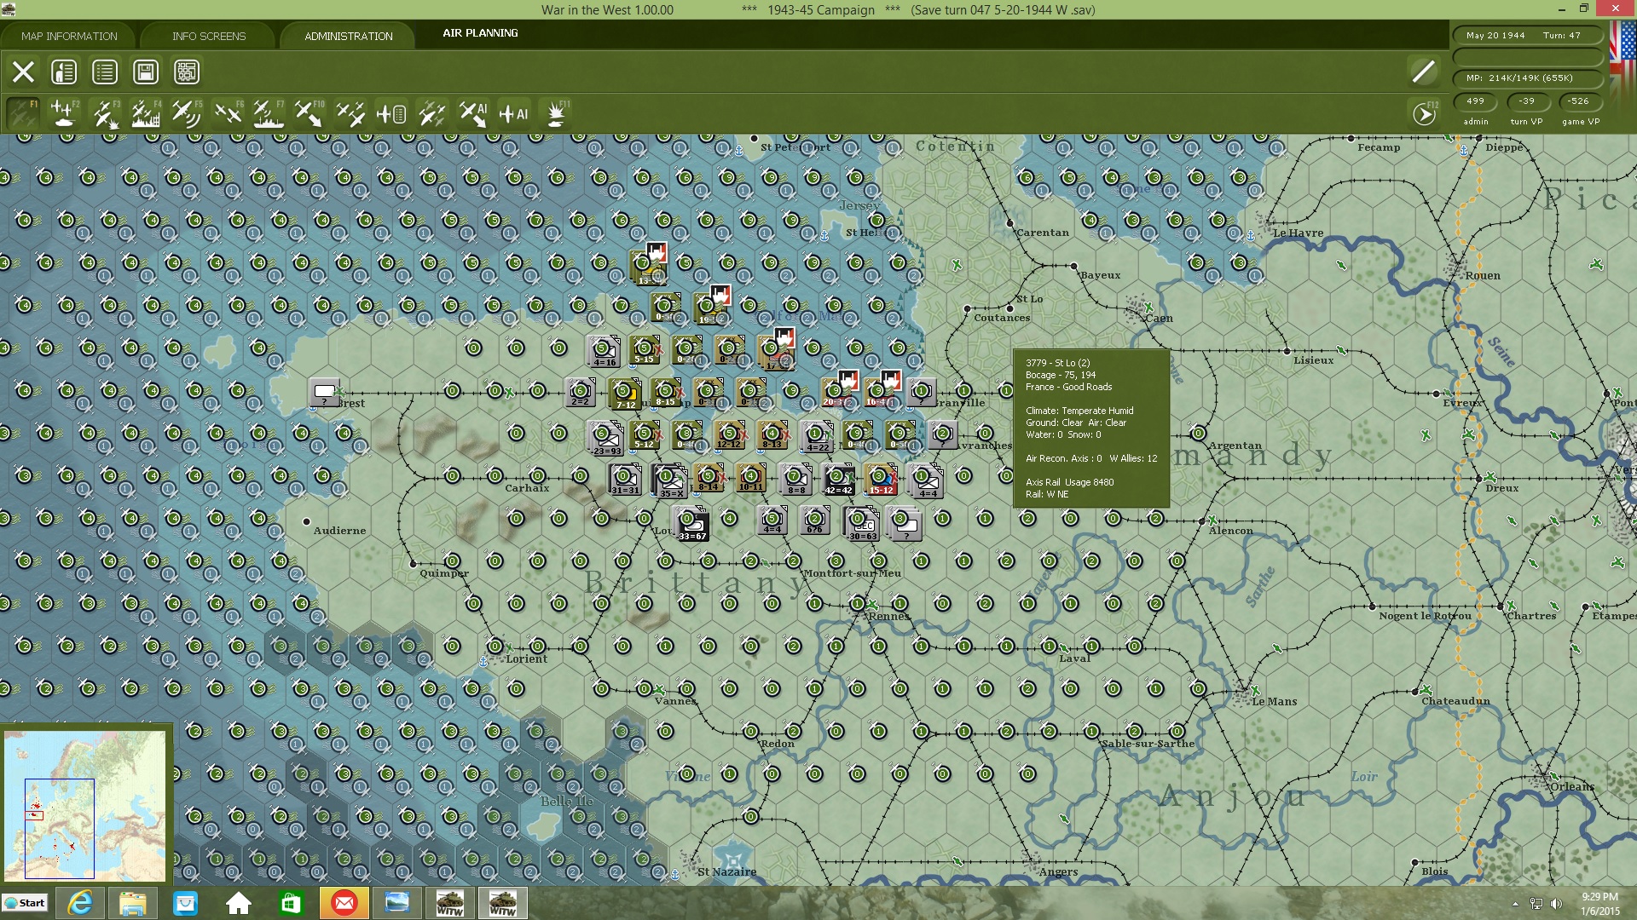Select the F1 air directives tool
The height and width of the screenshot is (920, 1637).
(23, 113)
